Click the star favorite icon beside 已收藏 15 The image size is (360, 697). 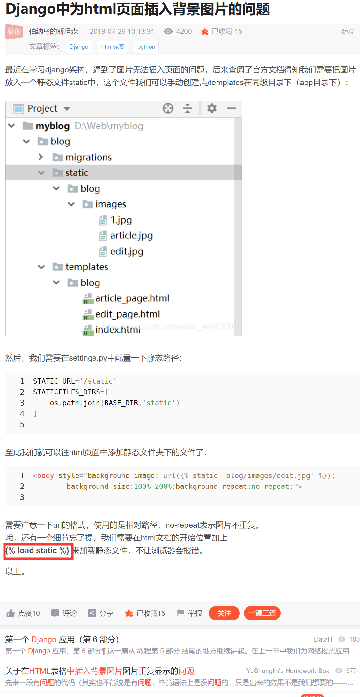(x=205, y=32)
